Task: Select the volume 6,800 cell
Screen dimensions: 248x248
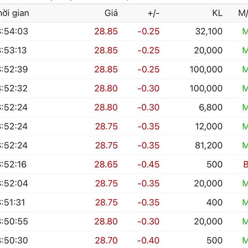Action: pyautogui.click(x=210, y=107)
